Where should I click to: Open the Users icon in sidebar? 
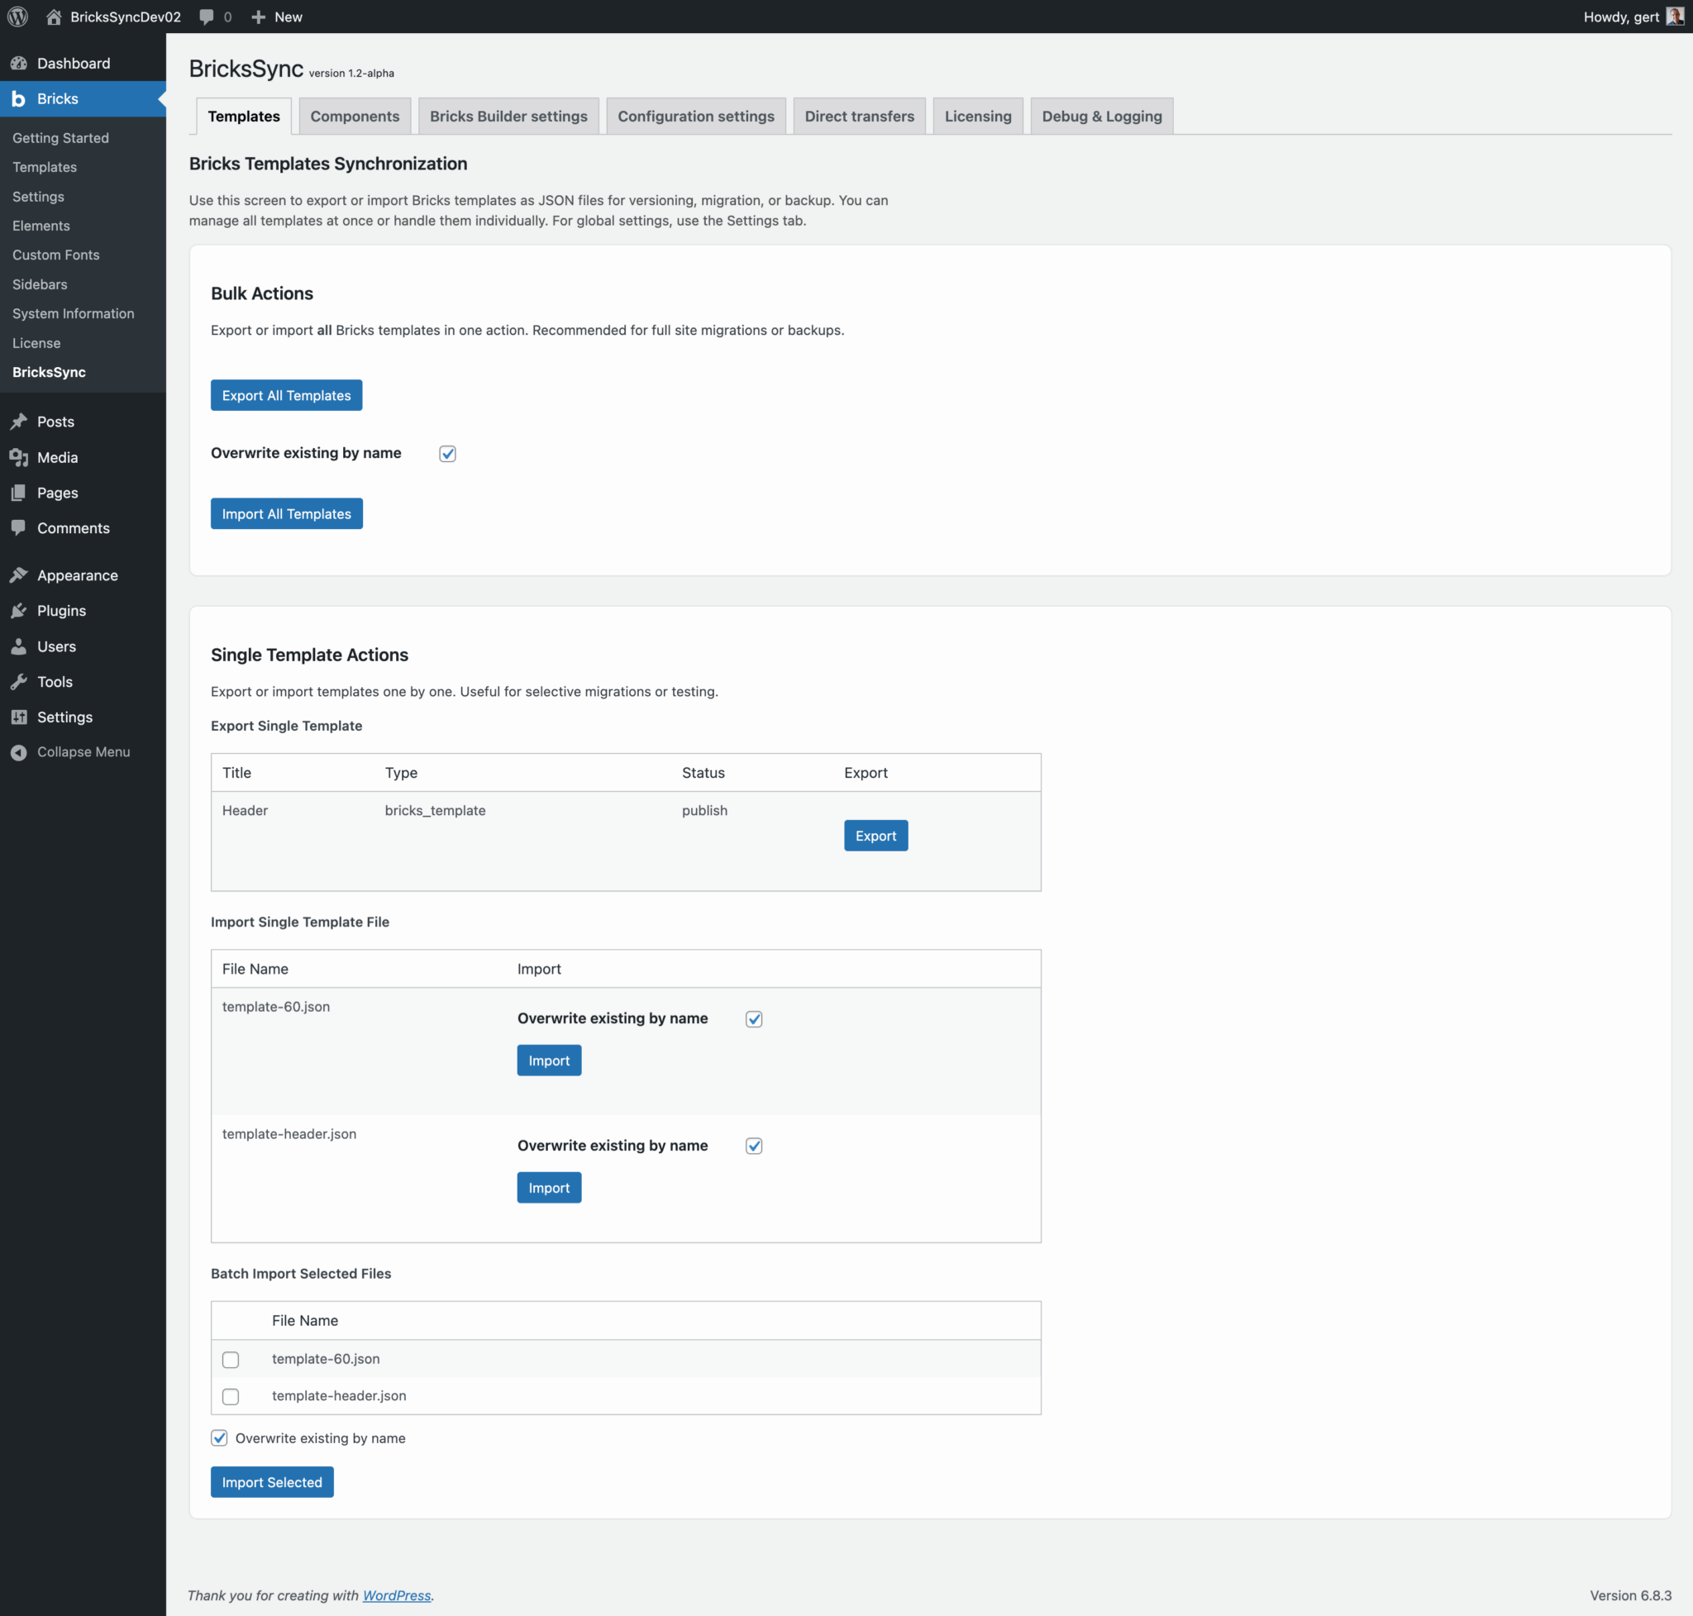point(19,646)
